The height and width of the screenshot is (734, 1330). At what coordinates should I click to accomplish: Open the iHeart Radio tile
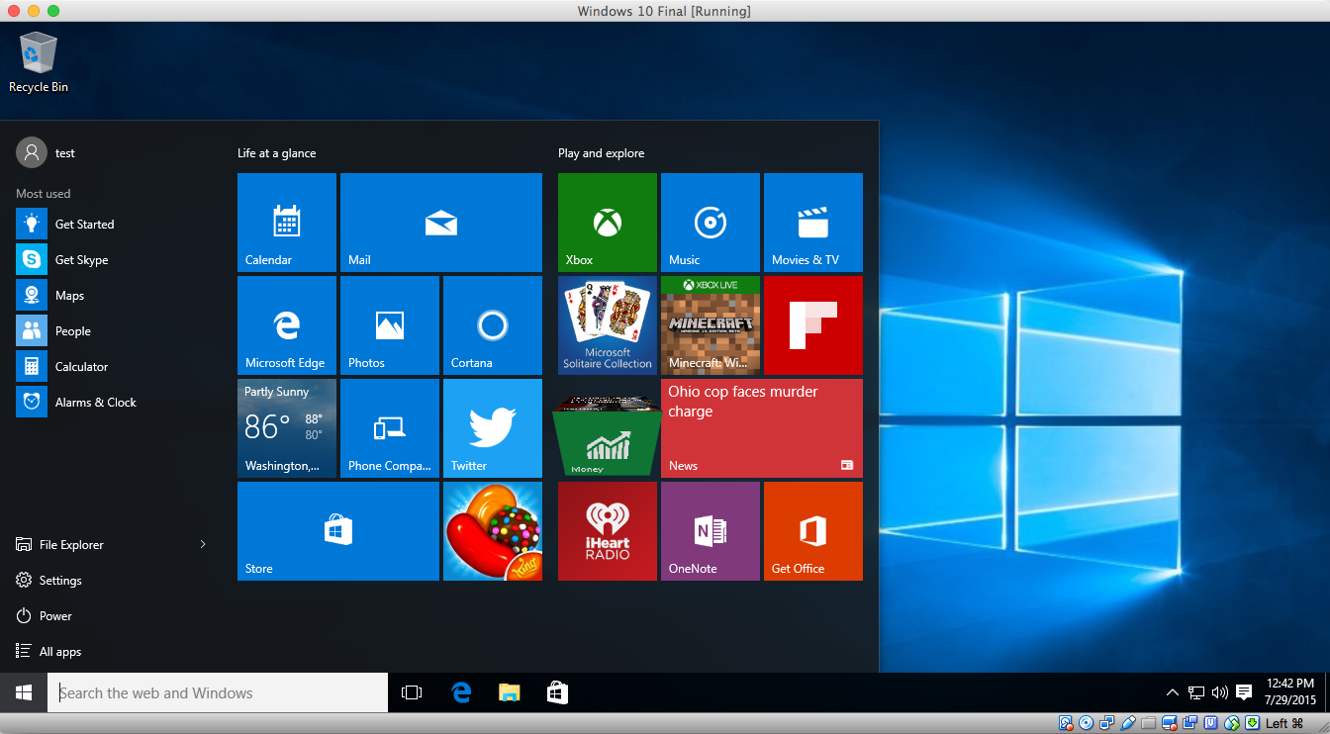(607, 531)
